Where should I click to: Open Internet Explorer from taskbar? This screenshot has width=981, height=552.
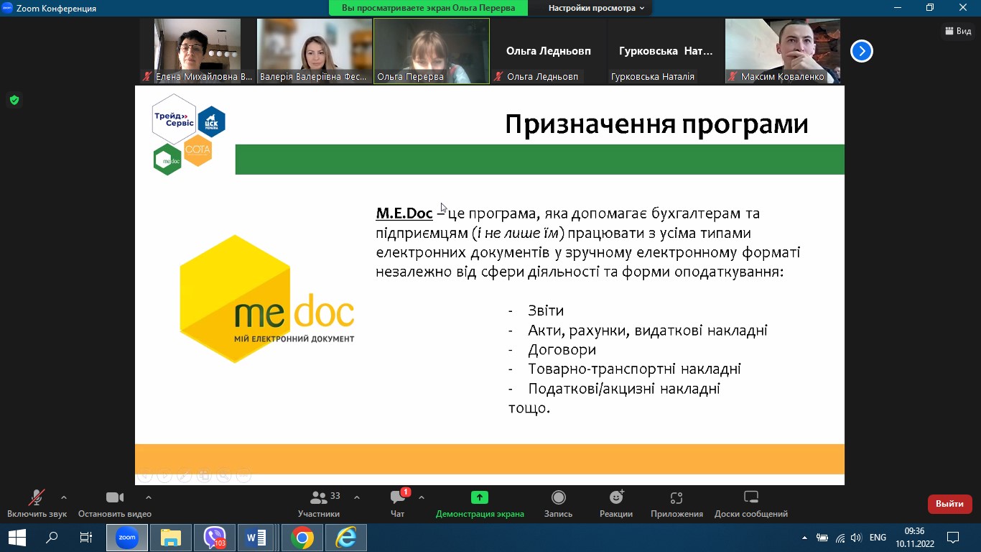click(x=346, y=537)
